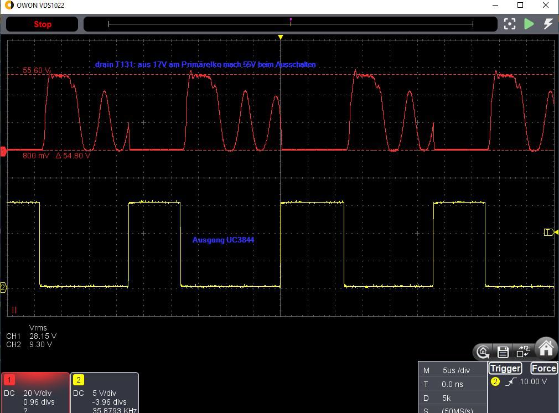Image resolution: width=559 pixels, height=413 pixels.
Task: Open CH2 5 V/div scale setting
Action: (x=104, y=393)
